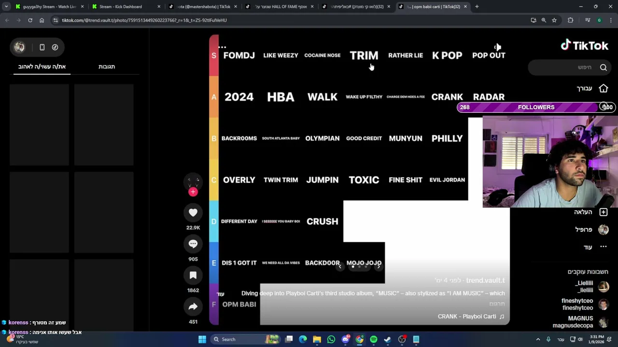Show previous photo with left carousel arrow

tap(340, 266)
